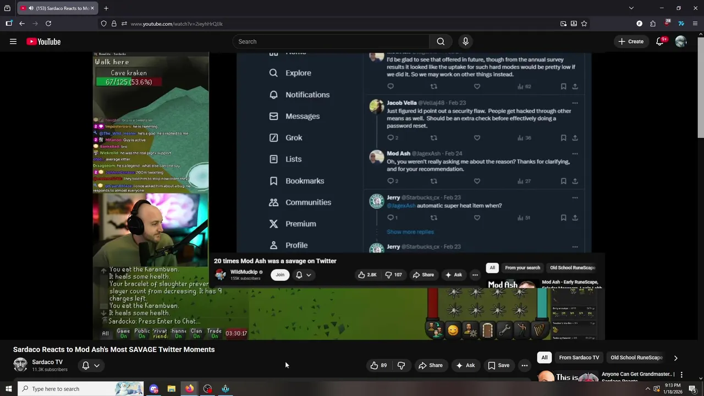Click the blue extension icon in toolbar
Image resolution: width=704 pixels, height=396 pixels.
681,24
